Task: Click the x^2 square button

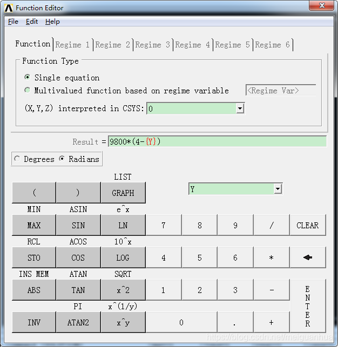Action: [123, 290]
